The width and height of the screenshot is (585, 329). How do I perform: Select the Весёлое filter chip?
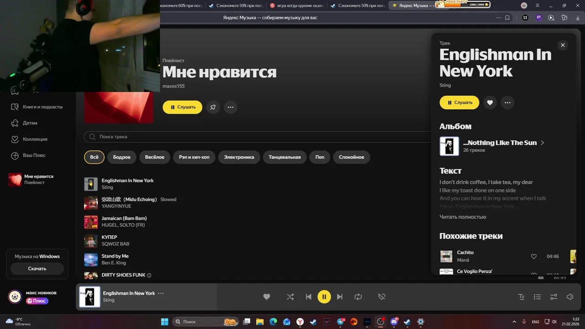[154, 157]
